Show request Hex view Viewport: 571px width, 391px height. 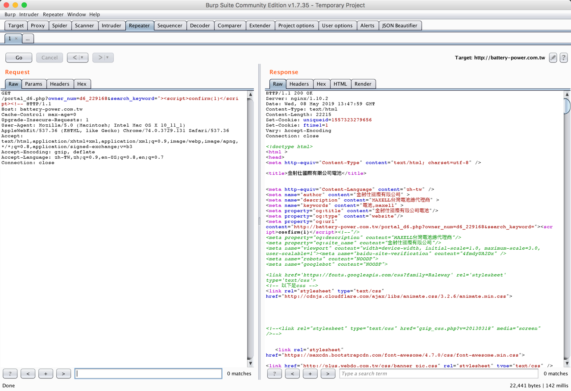click(82, 84)
